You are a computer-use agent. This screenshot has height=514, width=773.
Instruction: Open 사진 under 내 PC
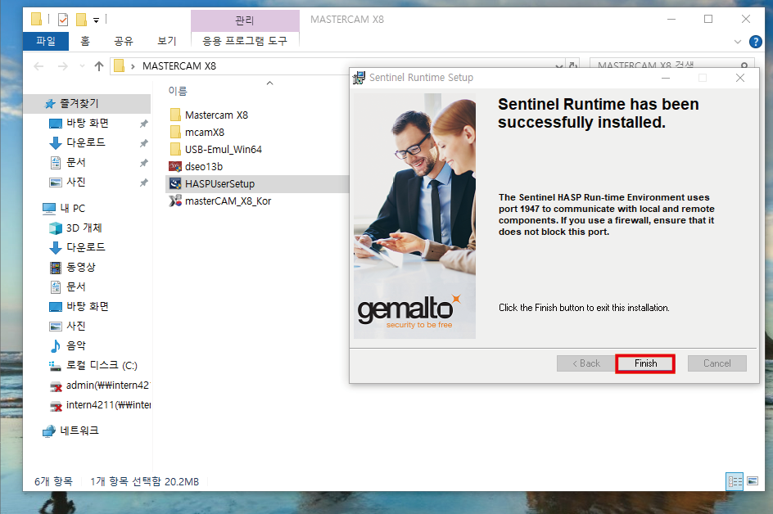click(x=76, y=327)
